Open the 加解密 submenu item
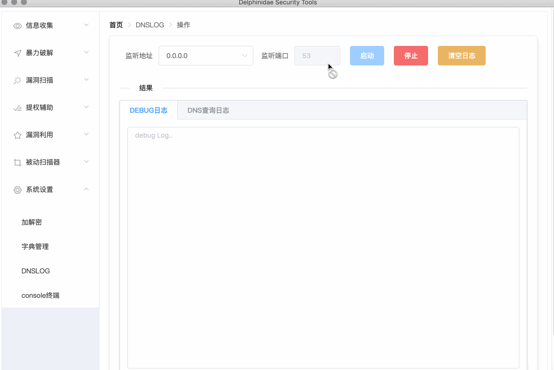 pos(32,222)
